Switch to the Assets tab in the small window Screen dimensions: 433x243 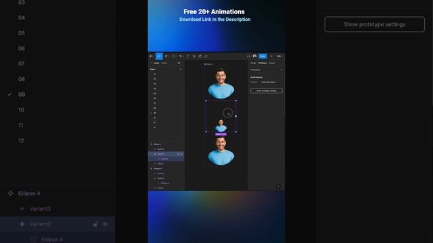(164, 63)
